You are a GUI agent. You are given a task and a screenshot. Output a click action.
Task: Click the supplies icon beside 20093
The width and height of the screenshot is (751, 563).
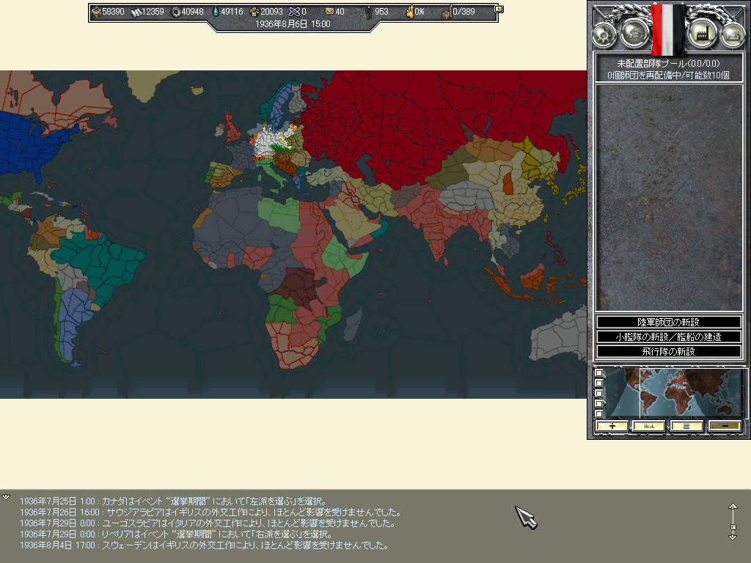pyautogui.click(x=254, y=12)
